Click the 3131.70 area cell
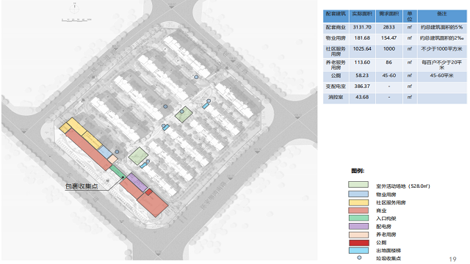470x264 pixels. click(x=362, y=27)
